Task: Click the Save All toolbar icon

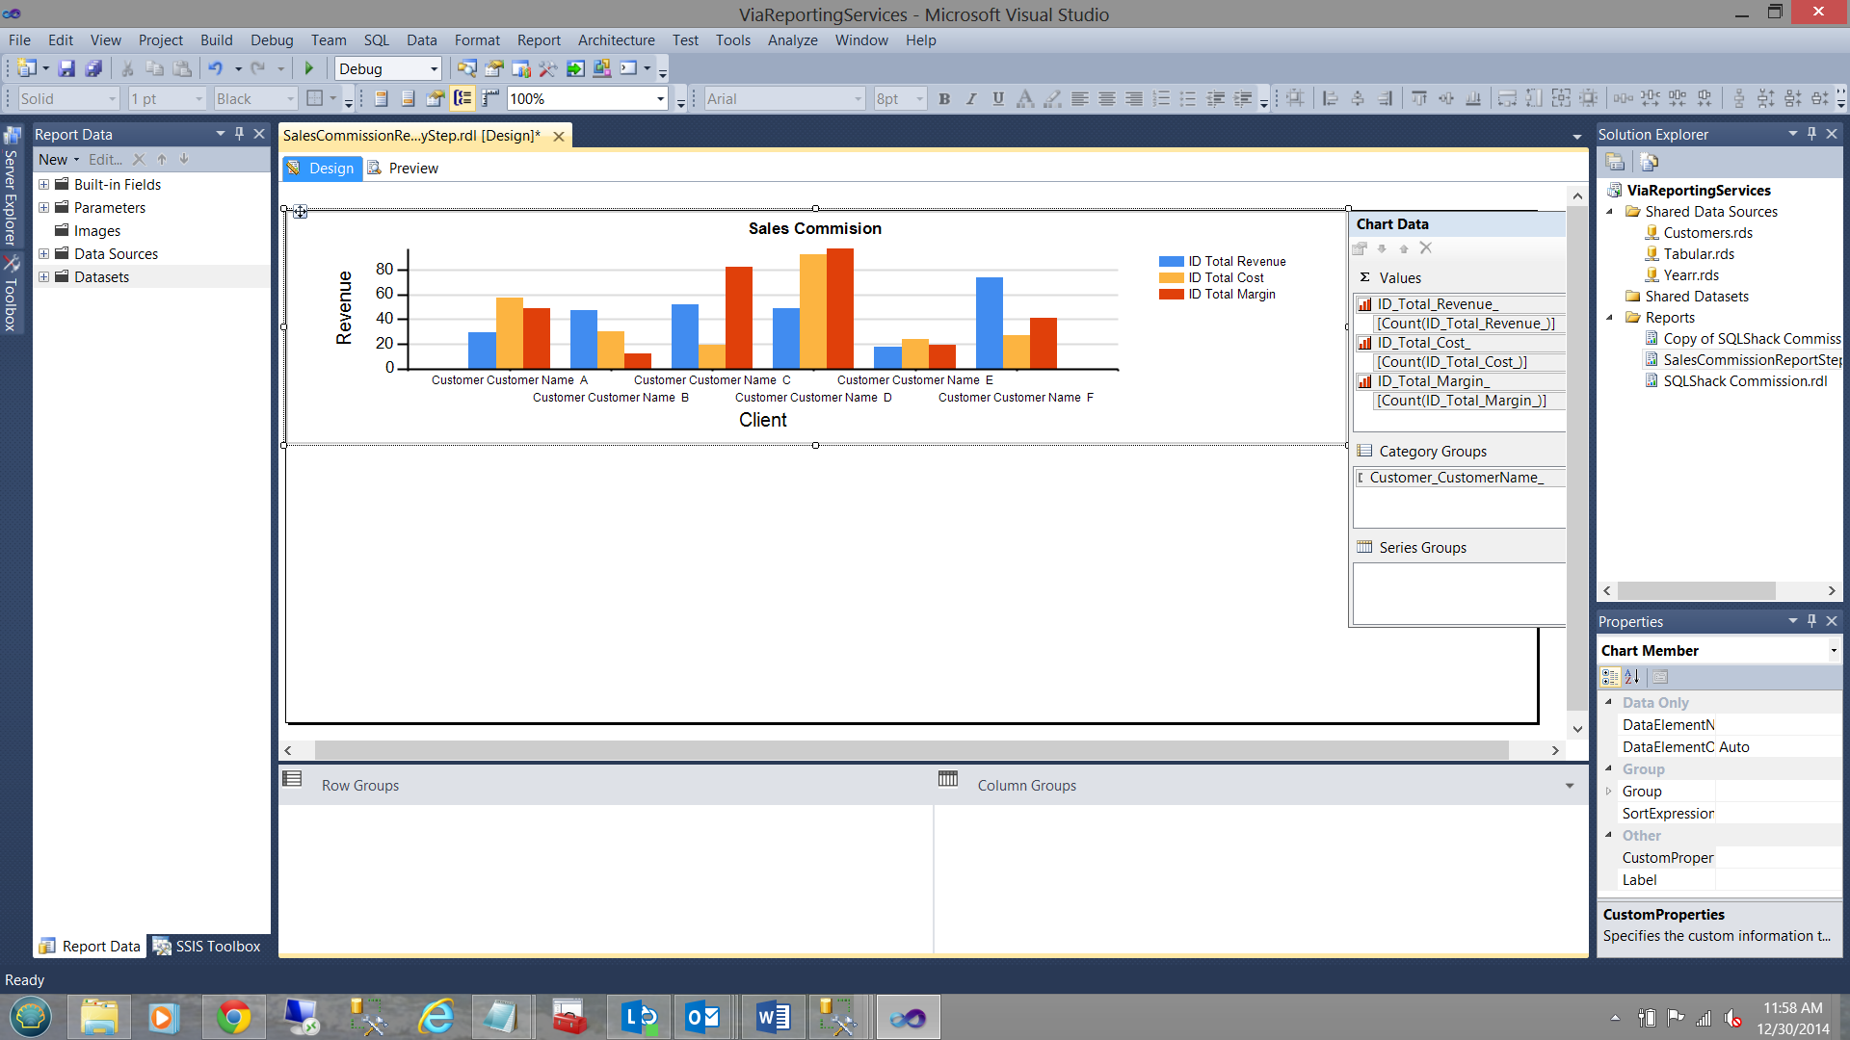Action: [93, 68]
